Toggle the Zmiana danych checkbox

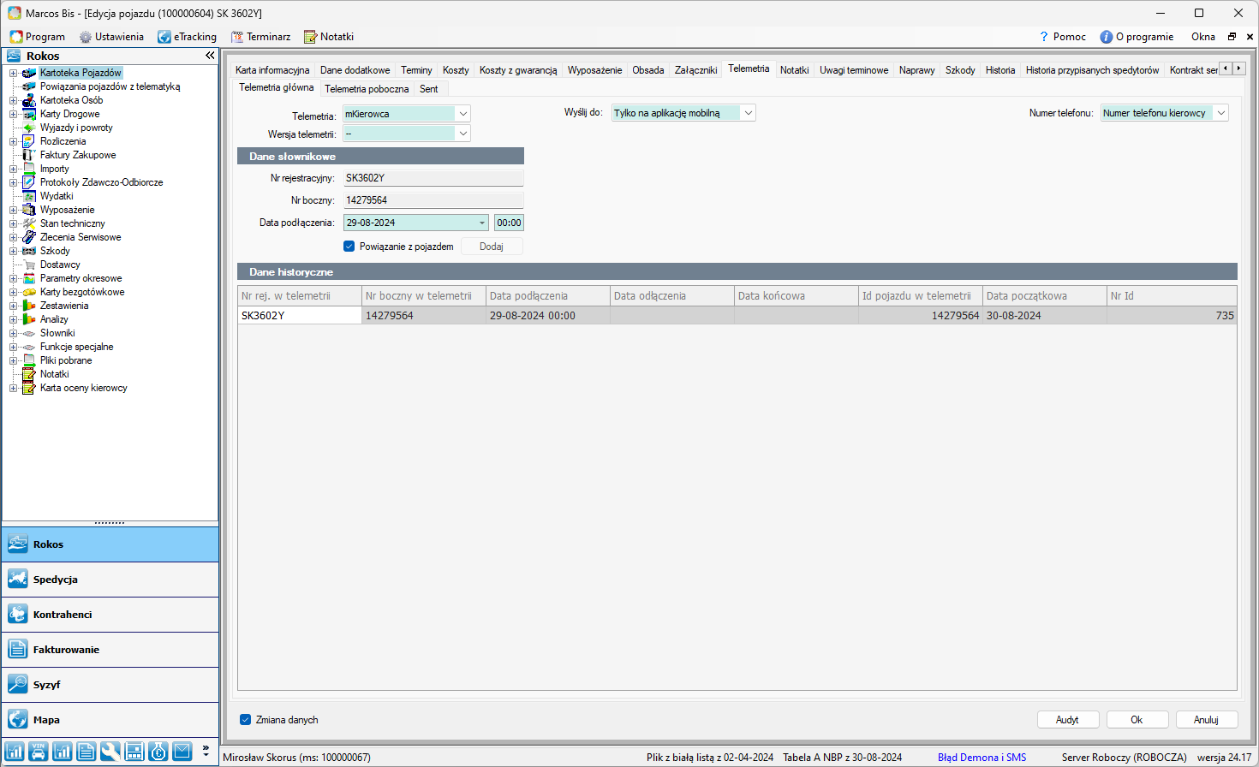(245, 720)
